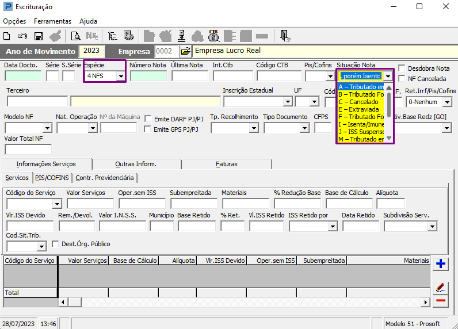Click the red minus remove-row icon
This screenshot has width=458, height=329.
(441, 300)
